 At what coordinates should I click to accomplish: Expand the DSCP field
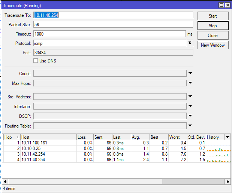point(190,116)
